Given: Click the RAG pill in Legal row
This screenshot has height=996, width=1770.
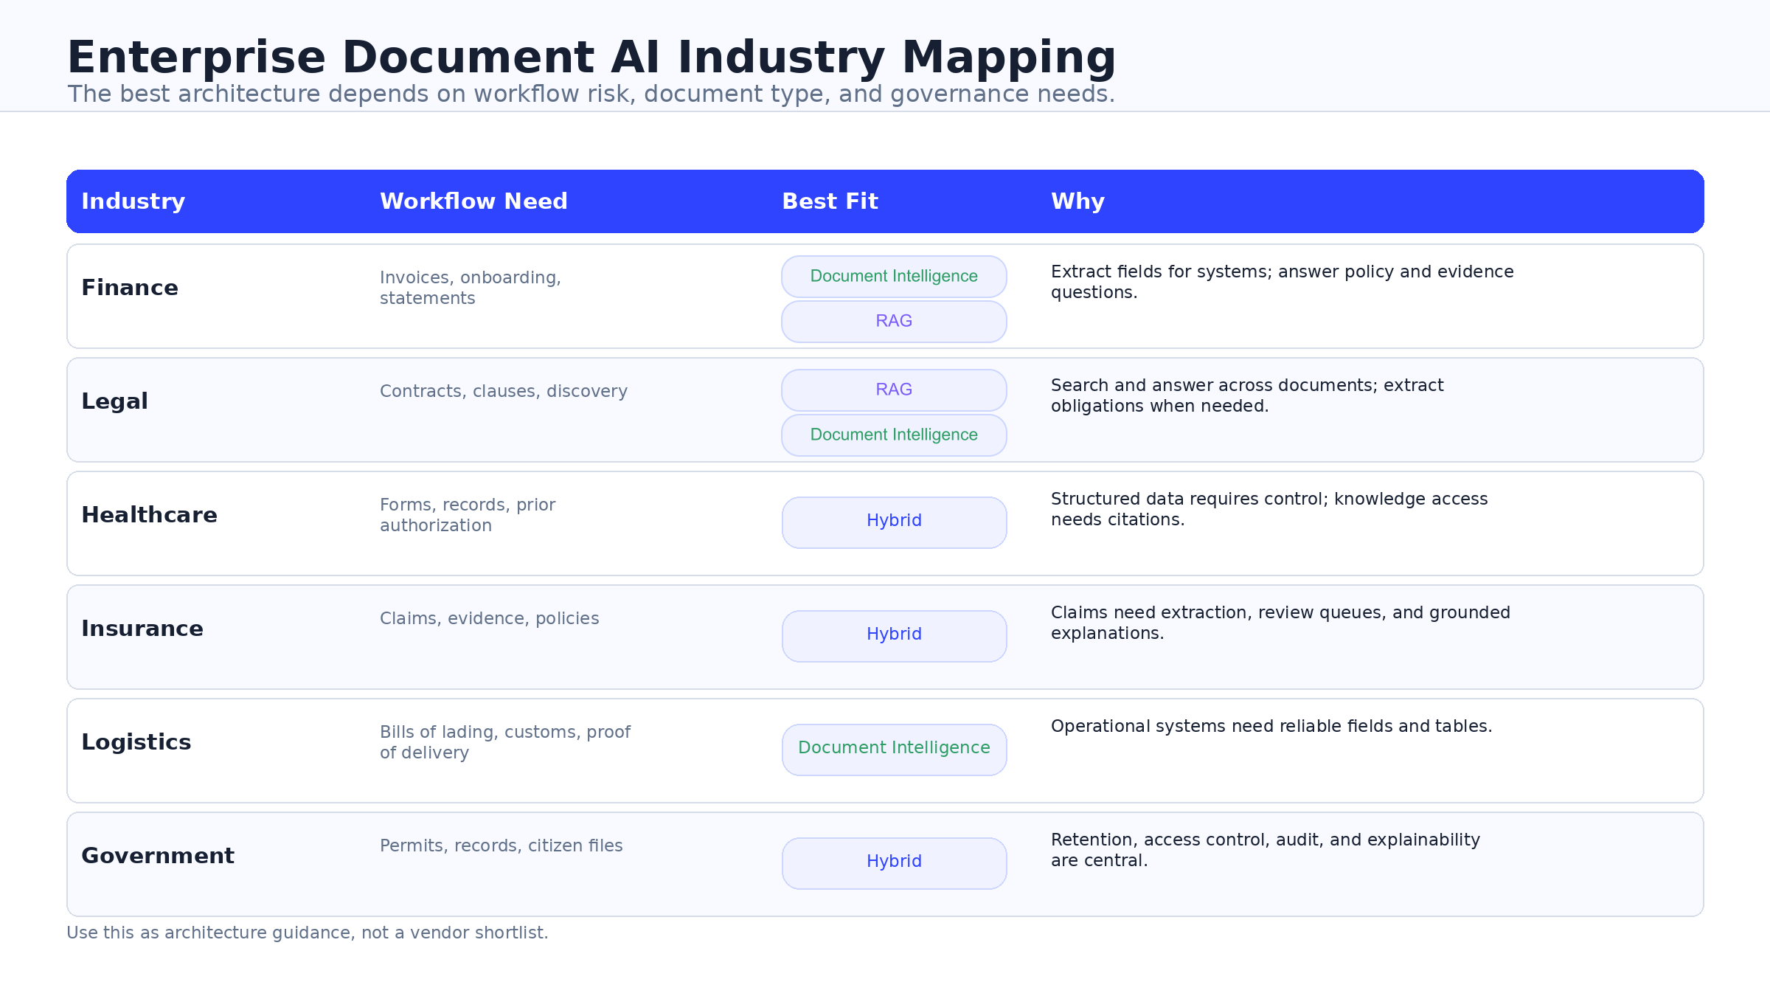Looking at the screenshot, I should pos(894,390).
